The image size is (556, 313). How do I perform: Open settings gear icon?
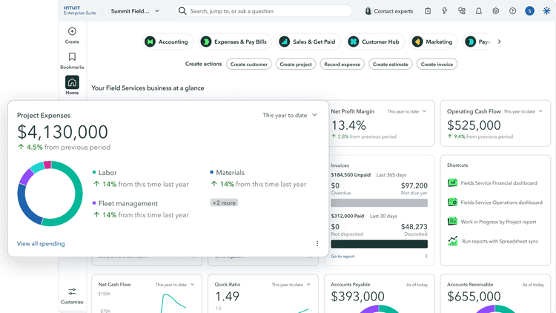[x=496, y=11]
